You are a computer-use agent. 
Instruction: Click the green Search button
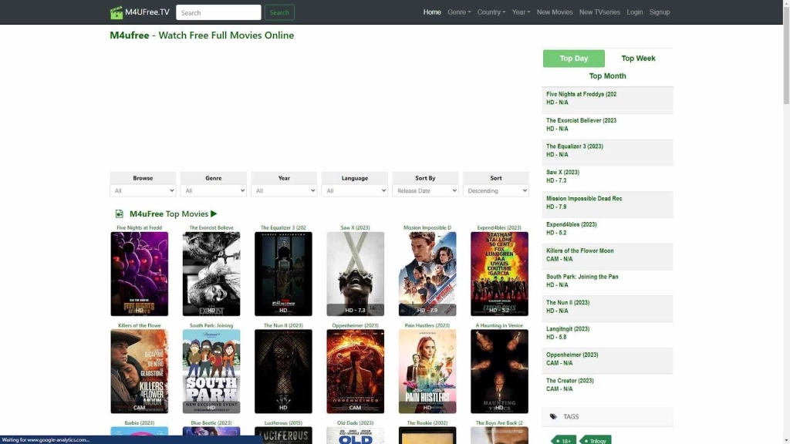[279, 12]
